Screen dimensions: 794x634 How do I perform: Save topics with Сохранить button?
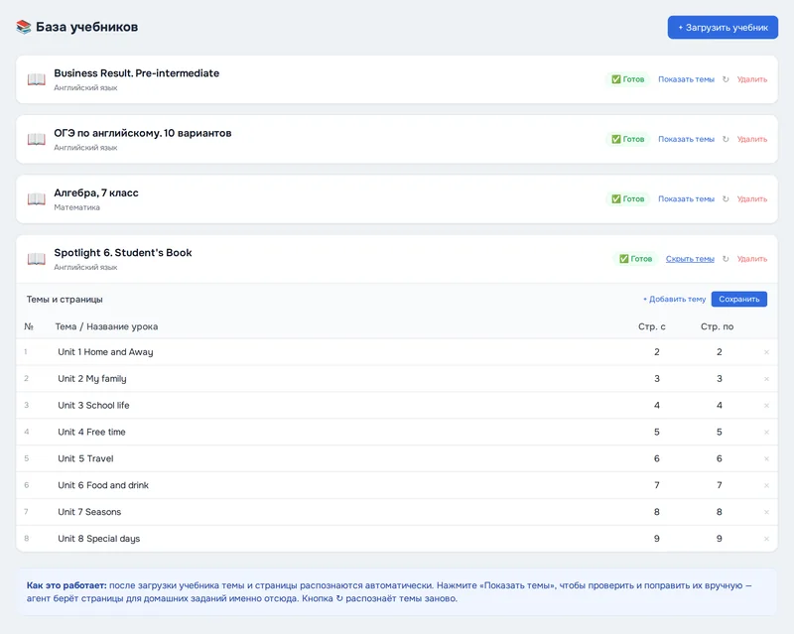pyautogui.click(x=738, y=300)
